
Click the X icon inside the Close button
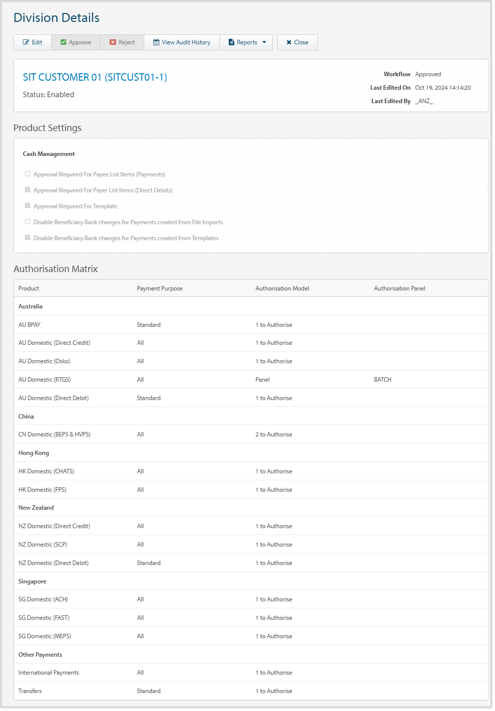click(289, 42)
